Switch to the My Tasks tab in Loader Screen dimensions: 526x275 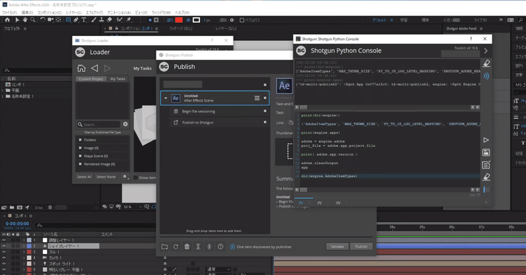pos(118,79)
